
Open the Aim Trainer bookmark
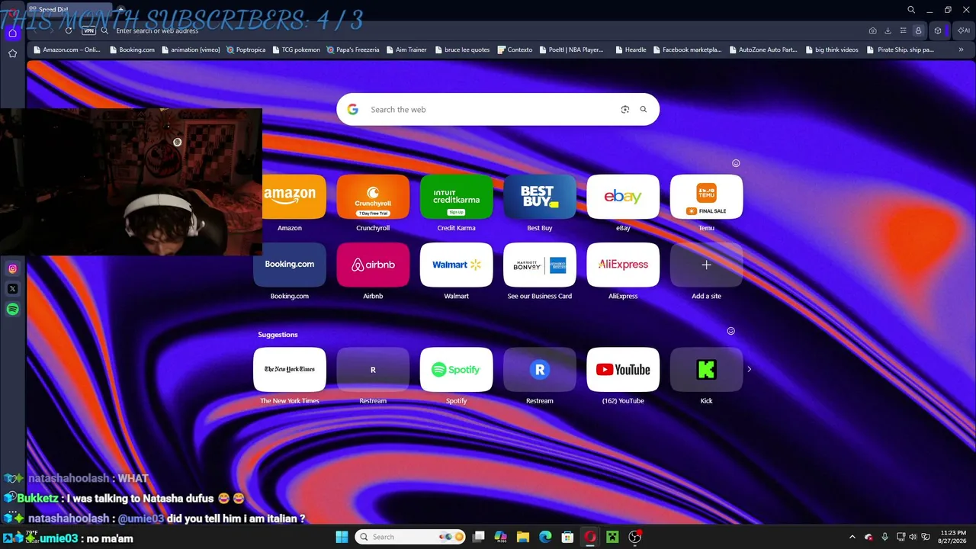406,50
